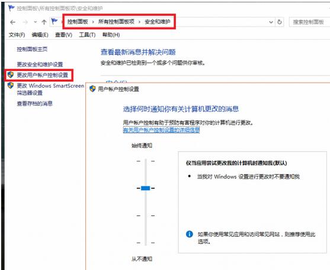Go up one level with up arrow
Screen dimensions: 330x270
pos(44,22)
